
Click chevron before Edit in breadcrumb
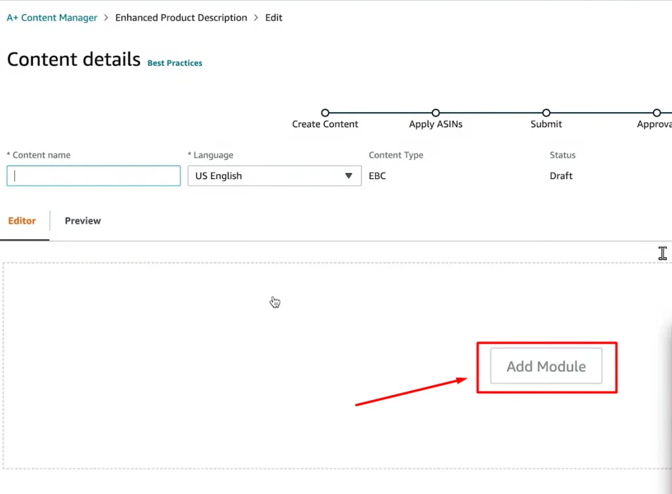click(257, 18)
